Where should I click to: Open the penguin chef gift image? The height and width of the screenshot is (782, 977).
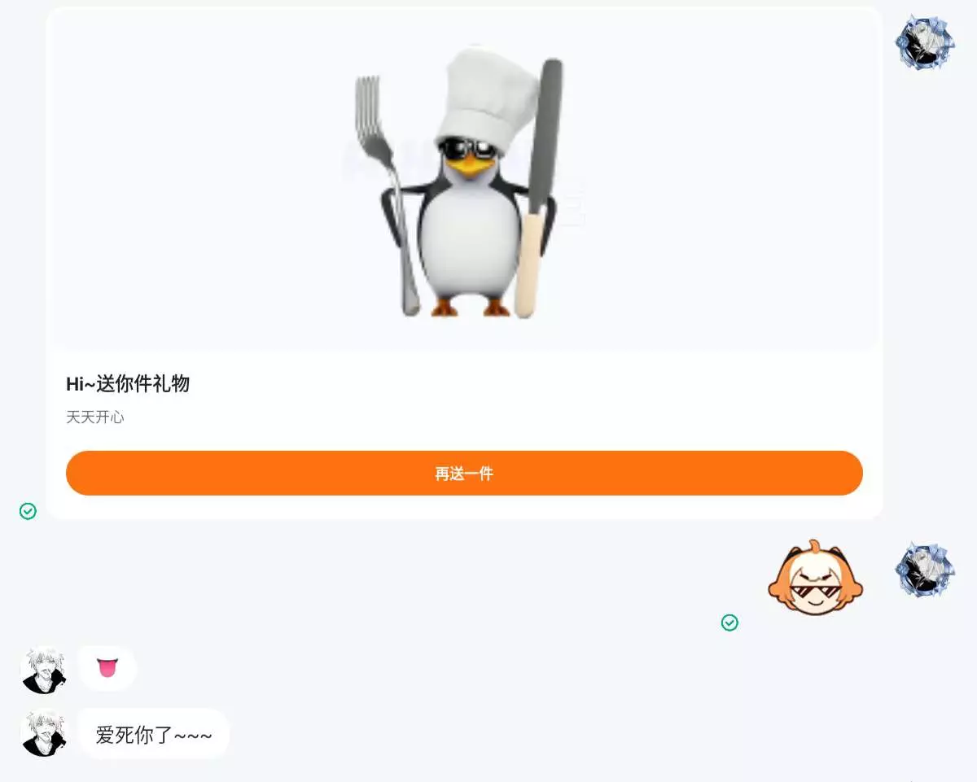(464, 181)
